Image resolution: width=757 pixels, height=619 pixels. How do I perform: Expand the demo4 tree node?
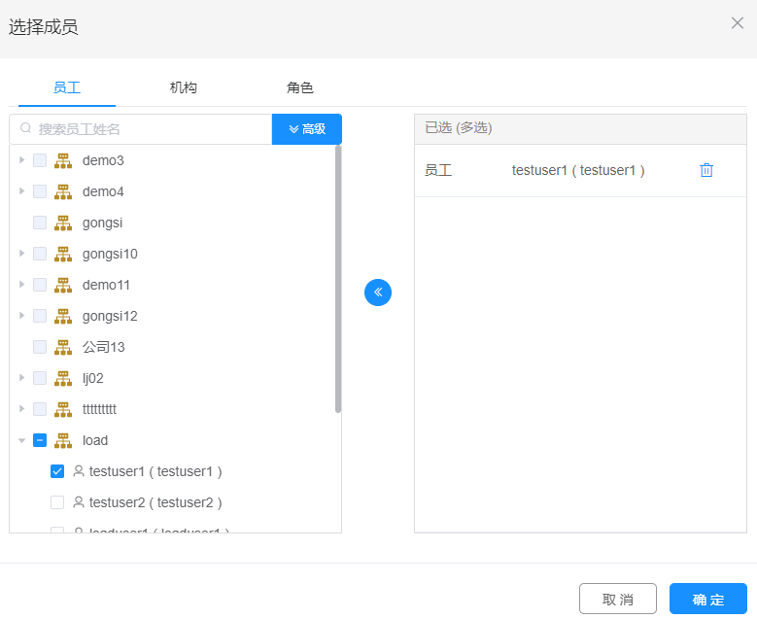click(22, 191)
